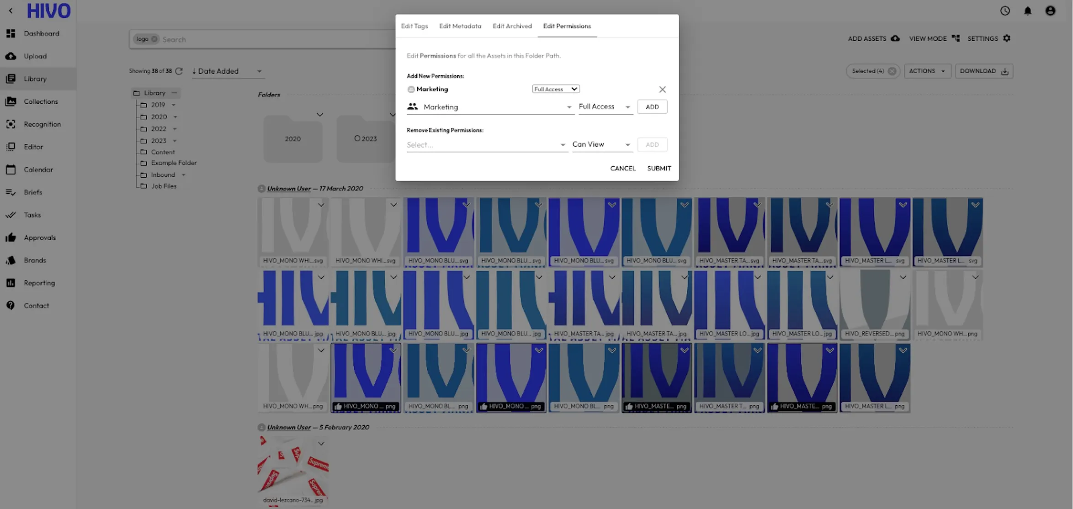The height and width of the screenshot is (509, 1073).
Task: Click the SUBMIT button
Action: point(659,169)
